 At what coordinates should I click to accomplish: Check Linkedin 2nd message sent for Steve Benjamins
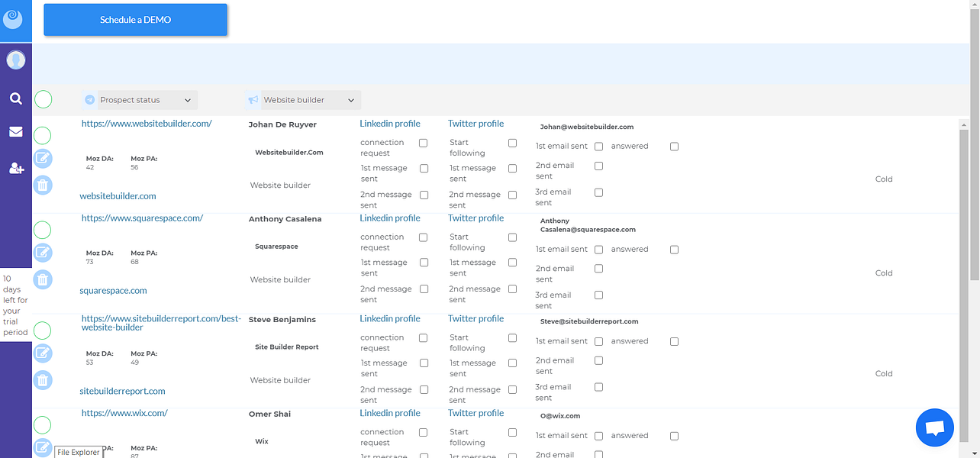tap(424, 389)
